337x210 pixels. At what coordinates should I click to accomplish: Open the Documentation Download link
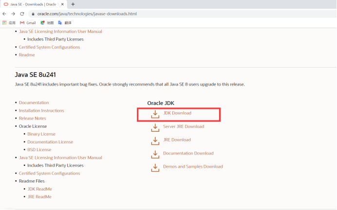click(x=188, y=153)
